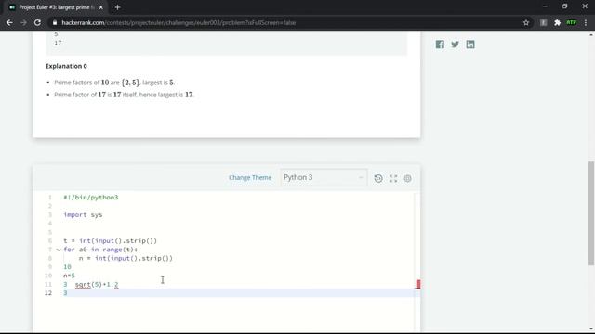Click the 'Explanation 0' heading
This screenshot has height=334, width=595.
(x=66, y=66)
